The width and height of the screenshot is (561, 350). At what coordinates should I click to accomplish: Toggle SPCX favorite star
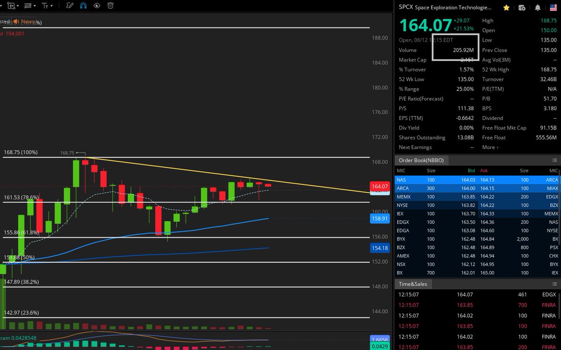pos(506,7)
